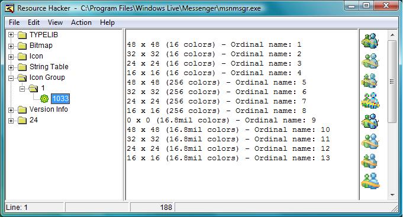Viewport: 403px width, 217px height.
Task: Click the '188' status bar value
Action: (x=166, y=207)
